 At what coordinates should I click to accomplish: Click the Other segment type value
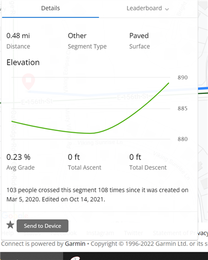tap(77, 36)
